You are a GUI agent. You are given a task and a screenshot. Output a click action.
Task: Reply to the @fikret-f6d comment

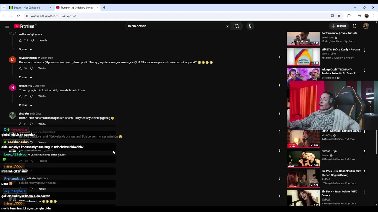coord(42,96)
